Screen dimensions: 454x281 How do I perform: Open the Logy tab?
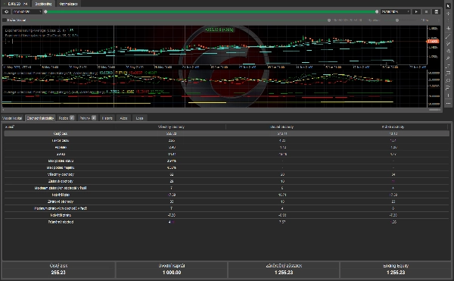pos(139,118)
